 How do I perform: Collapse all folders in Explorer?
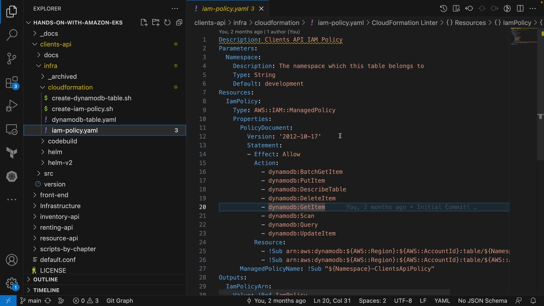[179, 23]
